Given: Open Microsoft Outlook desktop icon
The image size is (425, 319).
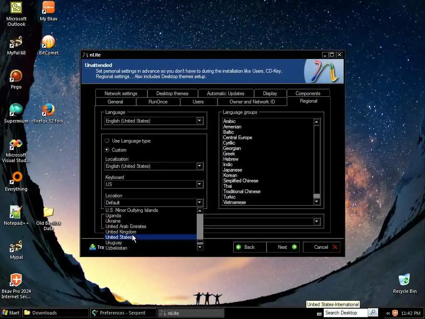Looking at the screenshot, I should coord(16,14).
